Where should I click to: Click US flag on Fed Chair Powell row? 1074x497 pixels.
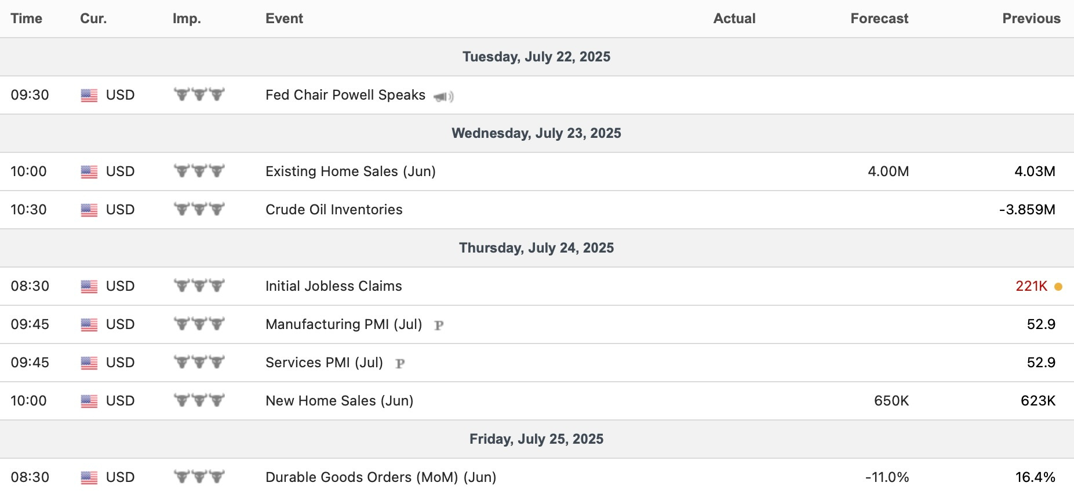(89, 96)
